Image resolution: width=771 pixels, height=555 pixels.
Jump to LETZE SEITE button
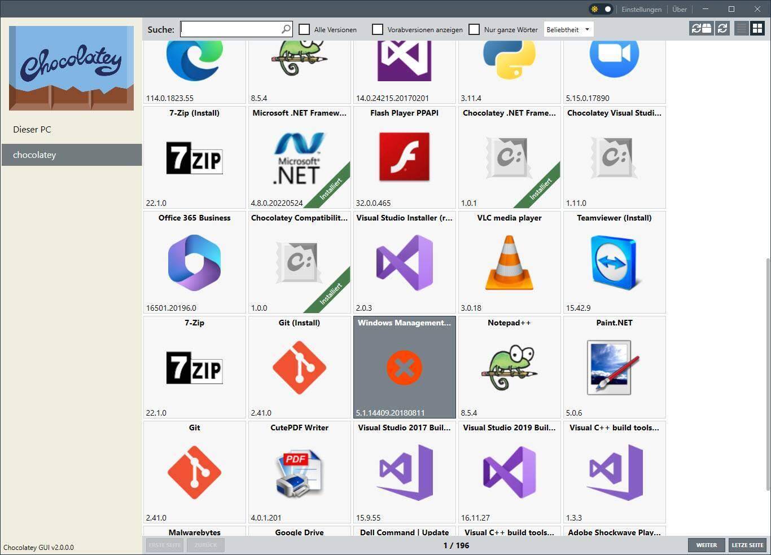[x=747, y=545]
